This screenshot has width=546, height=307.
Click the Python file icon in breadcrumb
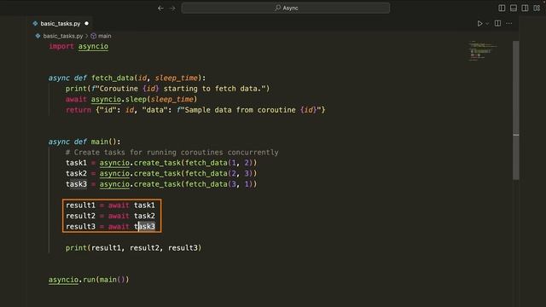pyautogui.click(x=38, y=36)
